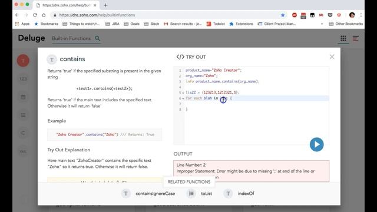The height and width of the screenshot is (212, 377).
Task: Run the code with the blue play button
Action: pos(316,144)
